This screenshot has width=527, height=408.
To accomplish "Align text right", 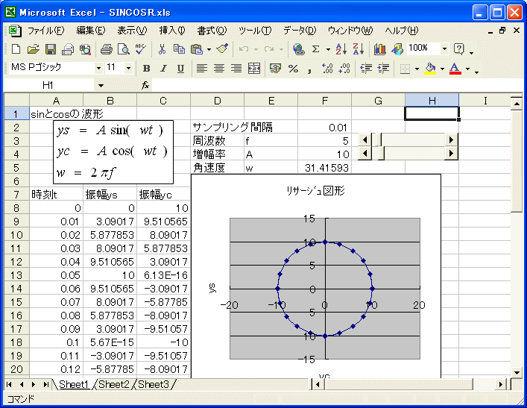I will [x=236, y=69].
